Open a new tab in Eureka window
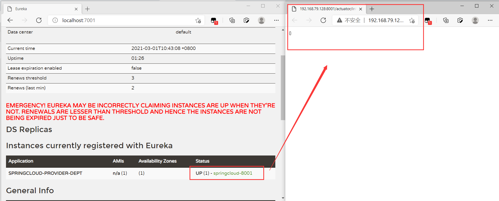Image resolution: width=499 pixels, height=201 pixels. click(87, 9)
